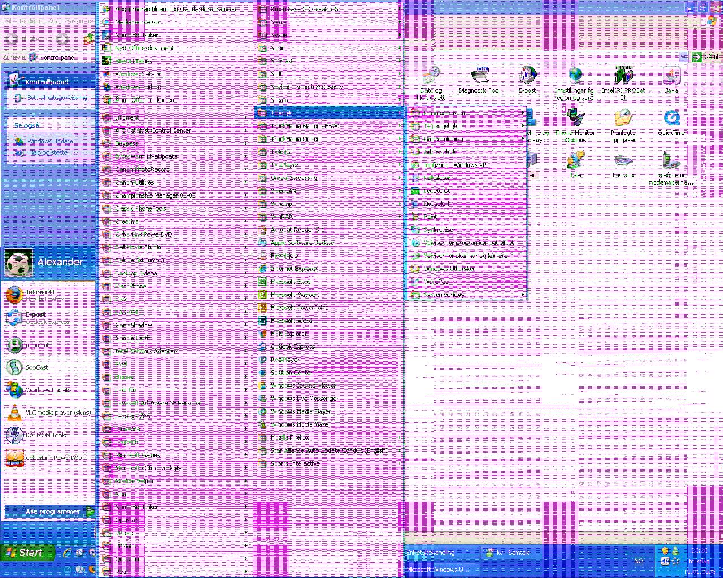Expand the Championship Manager 01-02 folder
This screenshot has width=723, height=578.
click(174, 195)
